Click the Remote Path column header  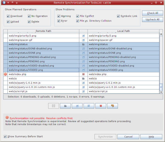(x=43, y=31)
